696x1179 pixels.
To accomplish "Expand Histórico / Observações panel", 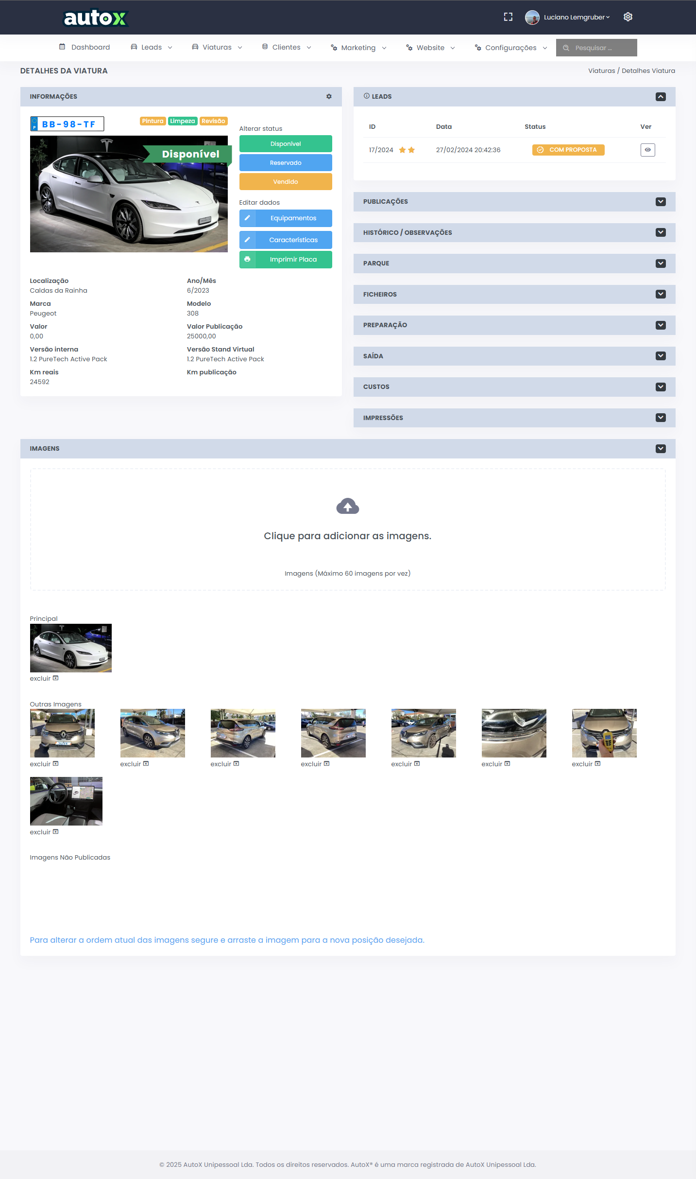I will (661, 233).
